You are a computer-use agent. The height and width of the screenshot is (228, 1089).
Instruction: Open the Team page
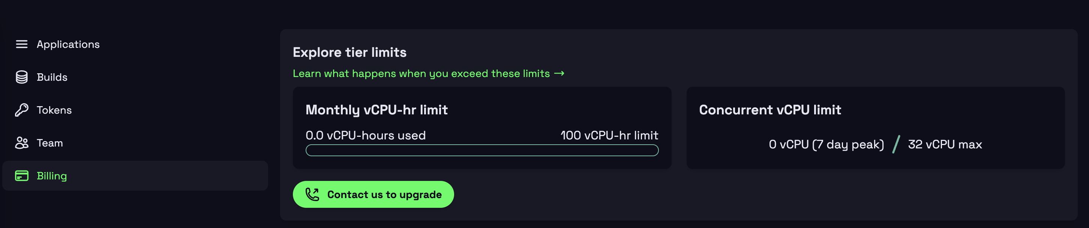point(135,143)
